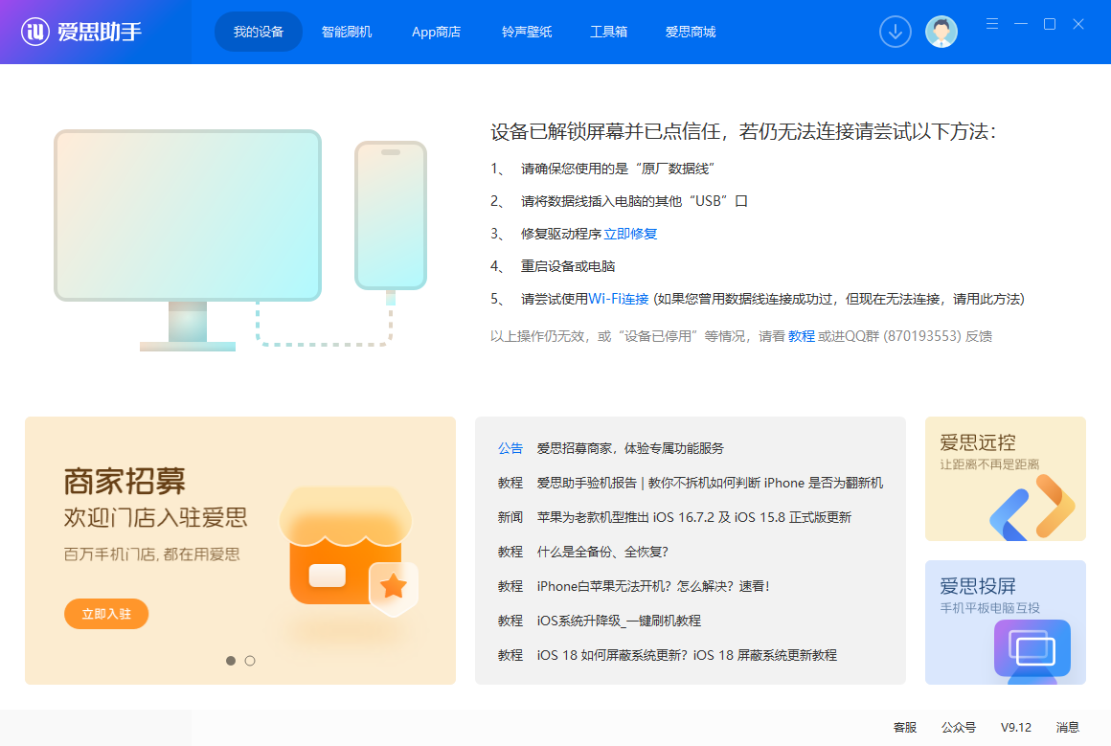Viewport: 1111px width, 746px height.
Task: Open 消息 in the bottom bar
Action: (1068, 728)
